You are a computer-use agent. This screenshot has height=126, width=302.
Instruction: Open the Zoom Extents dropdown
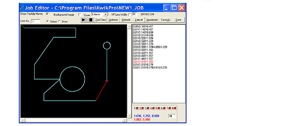pyautogui.click(x=105, y=15)
